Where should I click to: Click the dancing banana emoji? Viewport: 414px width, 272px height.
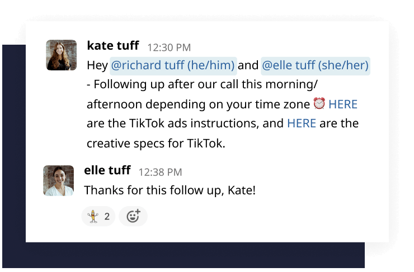[93, 216]
